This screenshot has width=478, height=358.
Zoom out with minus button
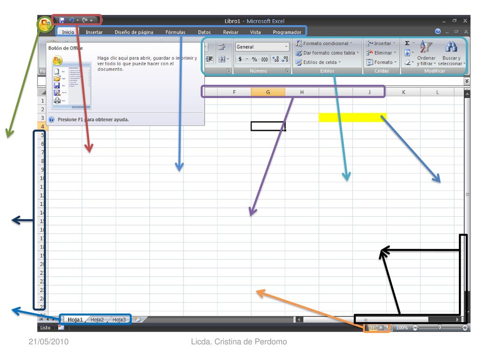pos(415,328)
